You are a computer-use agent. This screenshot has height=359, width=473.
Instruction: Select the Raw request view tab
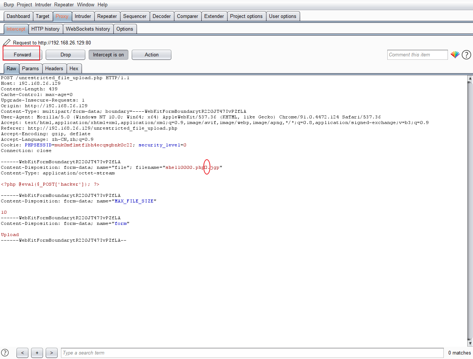click(11, 68)
